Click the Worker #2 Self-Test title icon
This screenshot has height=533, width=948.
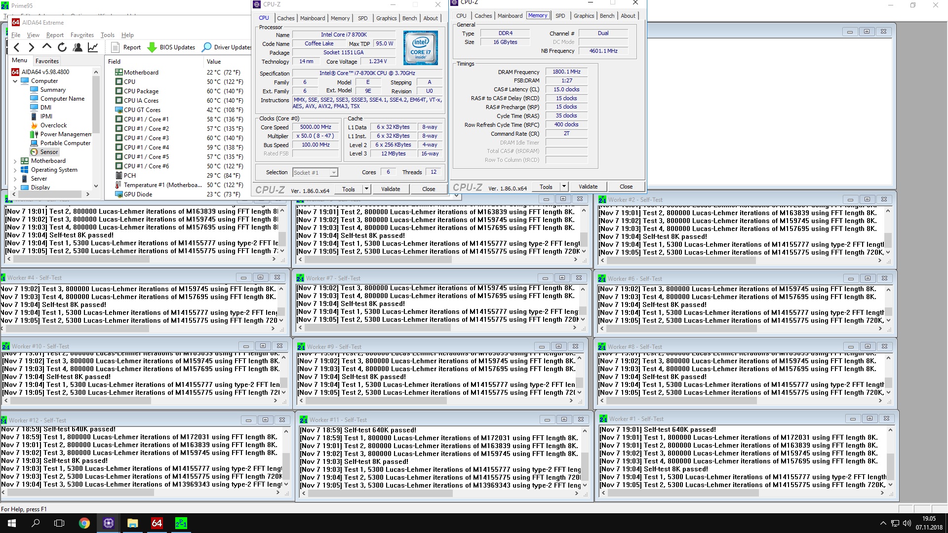(x=602, y=200)
